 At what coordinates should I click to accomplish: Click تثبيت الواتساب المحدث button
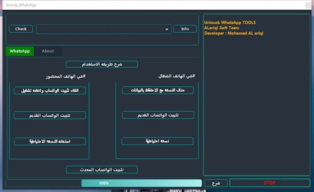pos(102,169)
